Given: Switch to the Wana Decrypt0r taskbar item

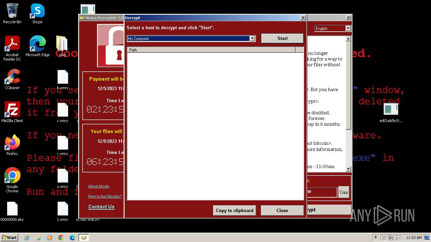Looking at the screenshot, I should click(x=84, y=238).
